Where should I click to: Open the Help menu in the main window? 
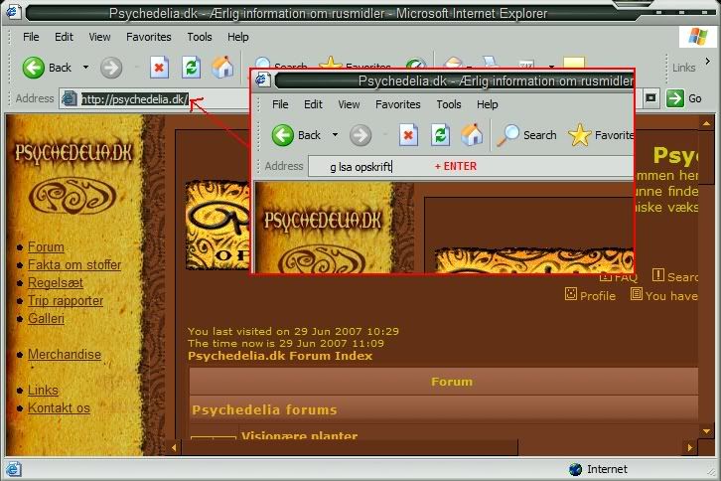[x=237, y=37]
